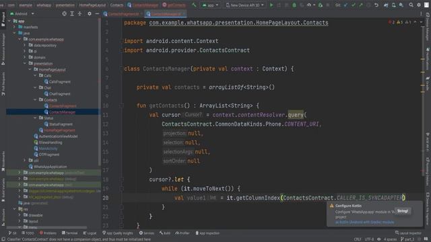Image resolution: width=431 pixels, height=242 pixels.
Task: Open the Git tool window at bottom
Action: coord(12,233)
